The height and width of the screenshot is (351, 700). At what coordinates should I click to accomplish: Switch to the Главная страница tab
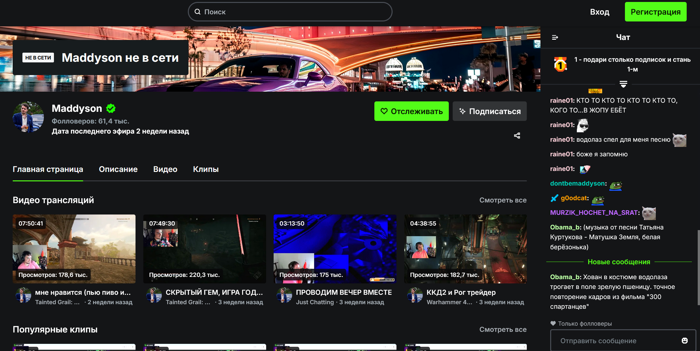click(x=48, y=169)
